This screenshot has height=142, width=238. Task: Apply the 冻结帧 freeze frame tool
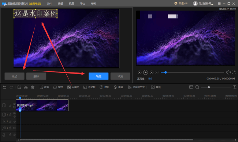(x=89, y=87)
